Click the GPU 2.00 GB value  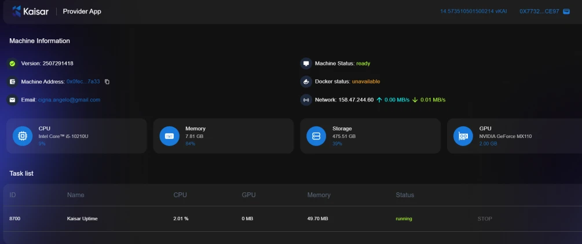click(488, 144)
